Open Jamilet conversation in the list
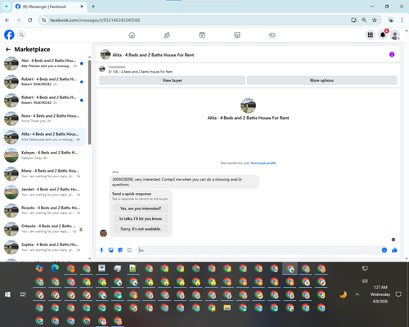 tap(43, 192)
